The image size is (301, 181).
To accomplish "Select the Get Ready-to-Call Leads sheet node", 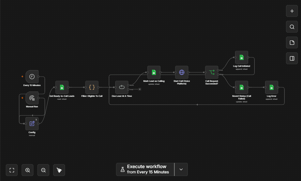I will [x=62, y=87].
